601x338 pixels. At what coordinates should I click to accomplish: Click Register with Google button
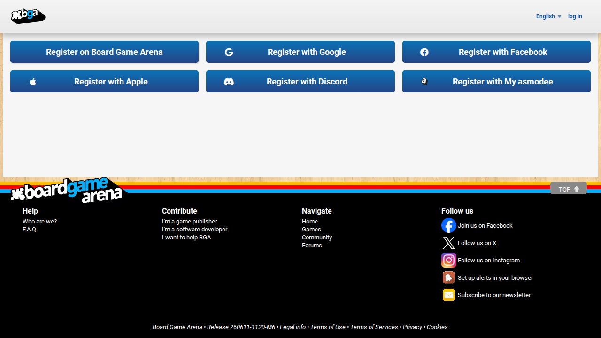pos(300,52)
